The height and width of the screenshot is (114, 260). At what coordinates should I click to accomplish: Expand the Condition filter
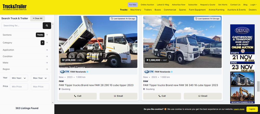tap(25, 56)
